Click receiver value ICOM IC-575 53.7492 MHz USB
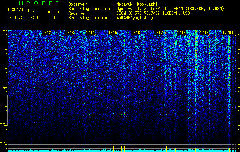Screen dimensions: 240x152 [153, 13]
